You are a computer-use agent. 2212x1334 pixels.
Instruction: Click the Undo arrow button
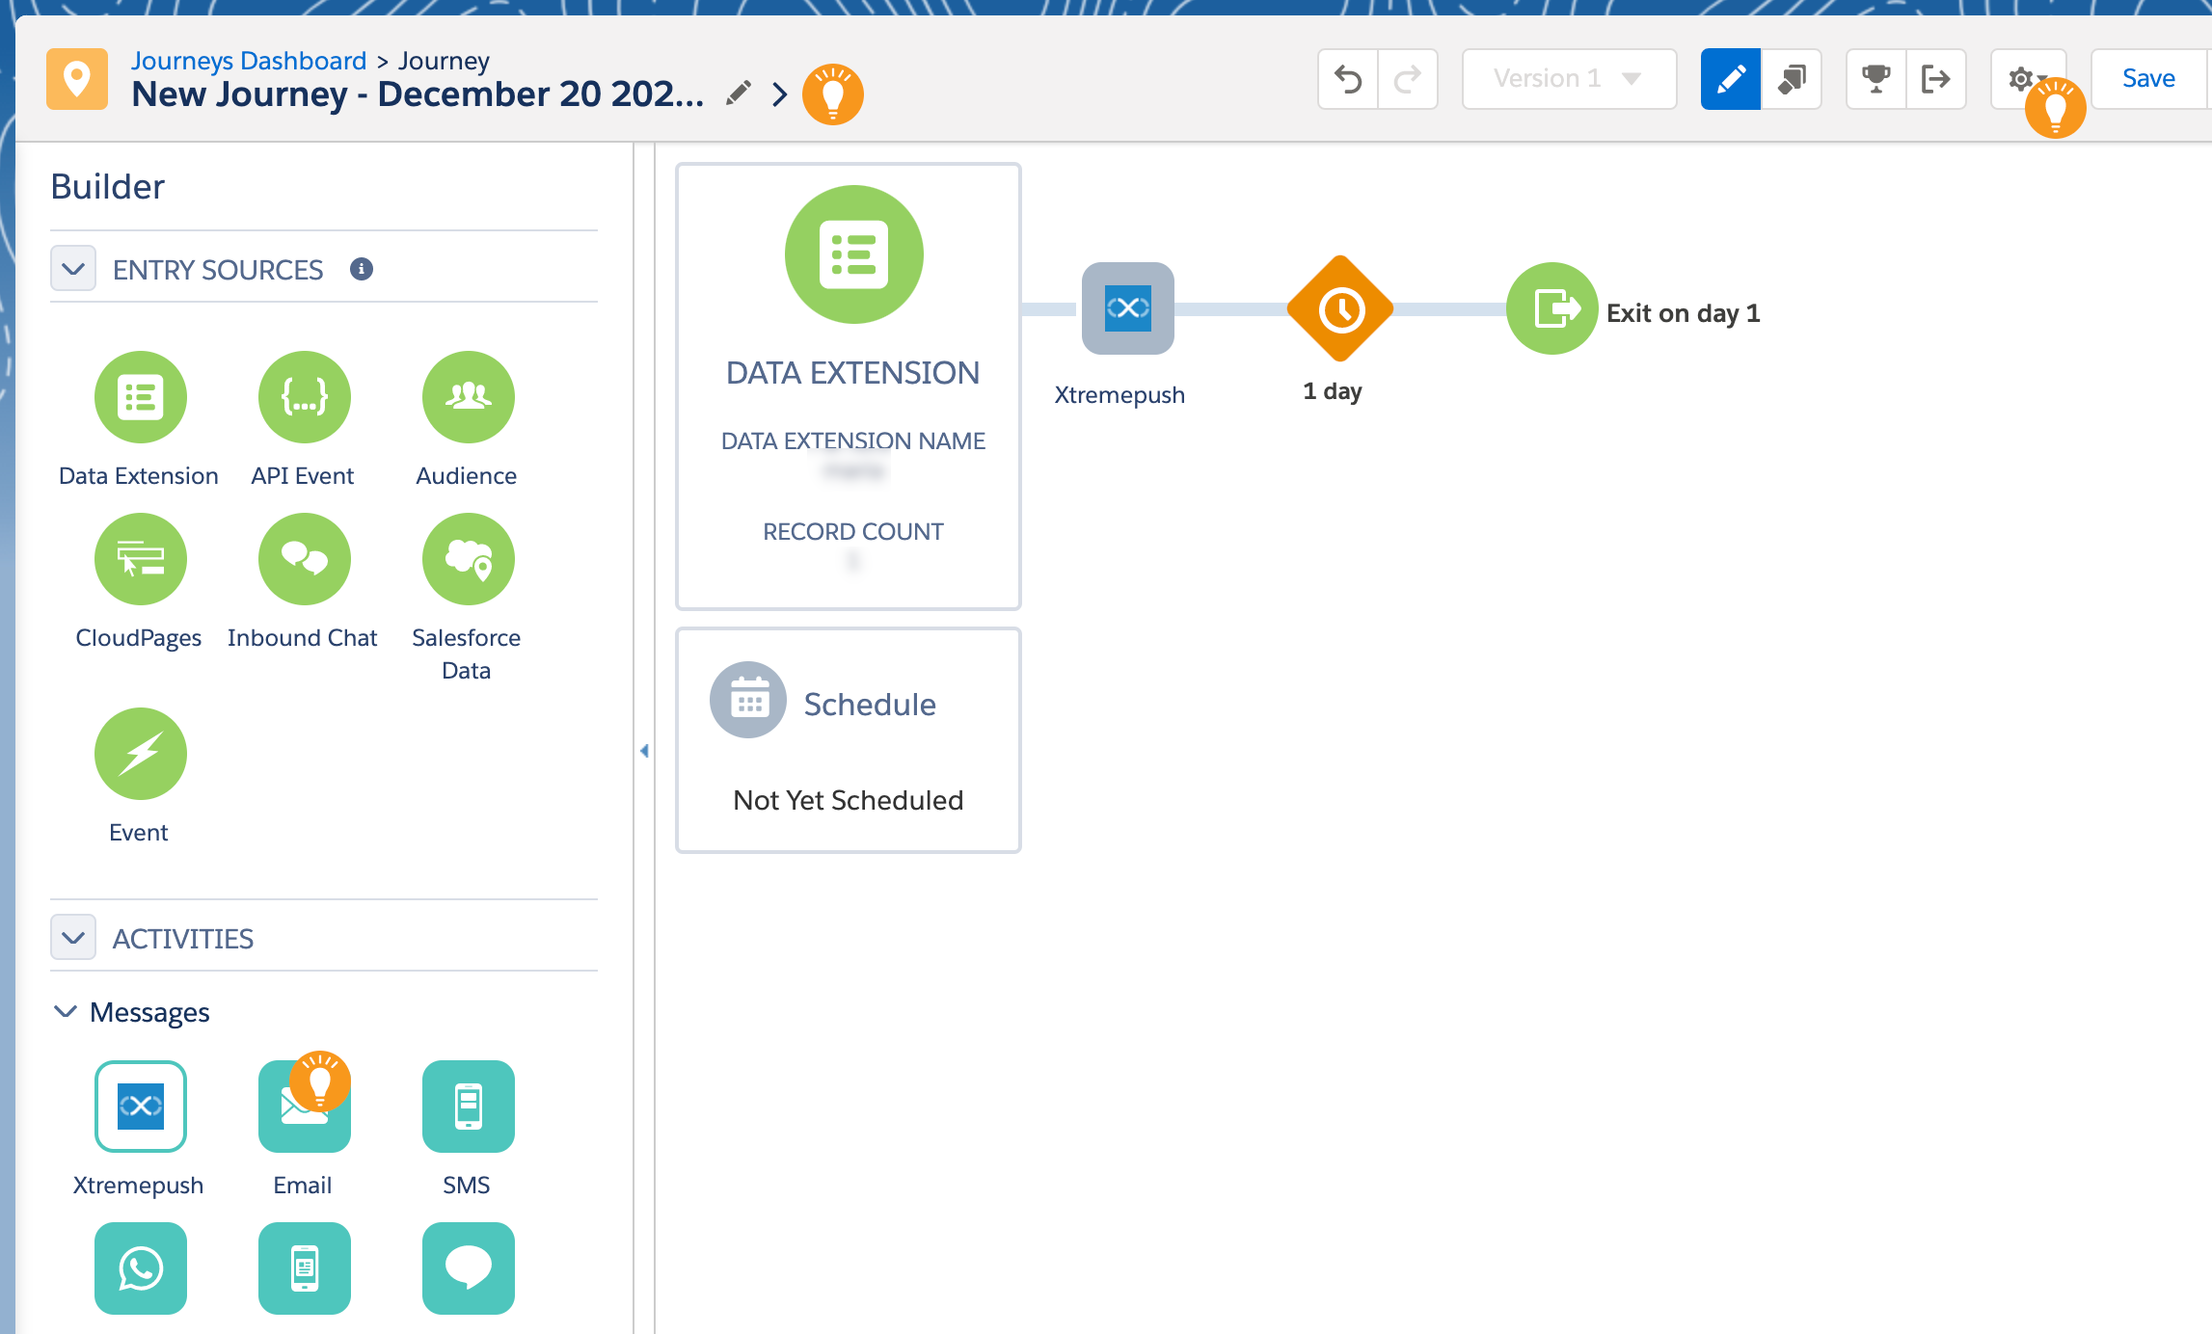pos(1347,79)
